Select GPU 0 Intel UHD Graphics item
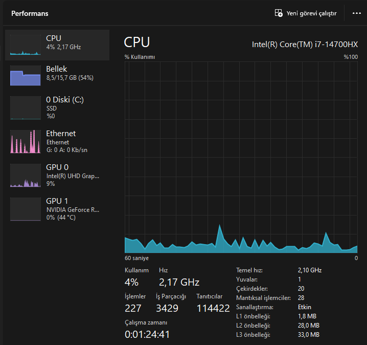This screenshot has height=345, width=367. [57, 175]
